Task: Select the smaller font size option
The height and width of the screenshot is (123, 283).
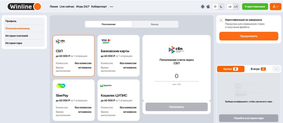Action: 230,7
